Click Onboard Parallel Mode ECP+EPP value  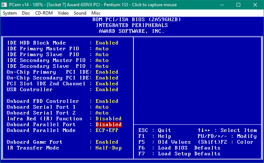(107, 130)
